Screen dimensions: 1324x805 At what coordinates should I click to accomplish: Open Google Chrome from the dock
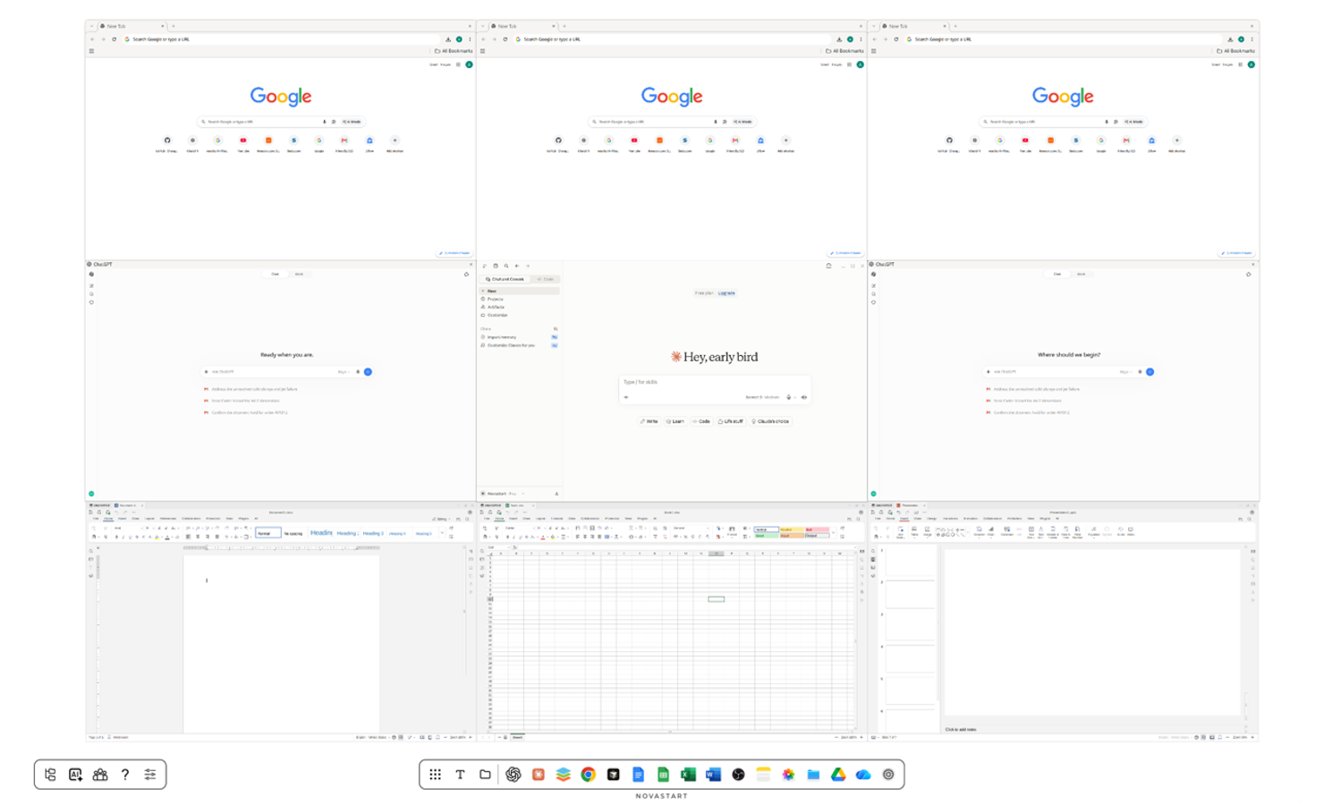coord(589,775)
